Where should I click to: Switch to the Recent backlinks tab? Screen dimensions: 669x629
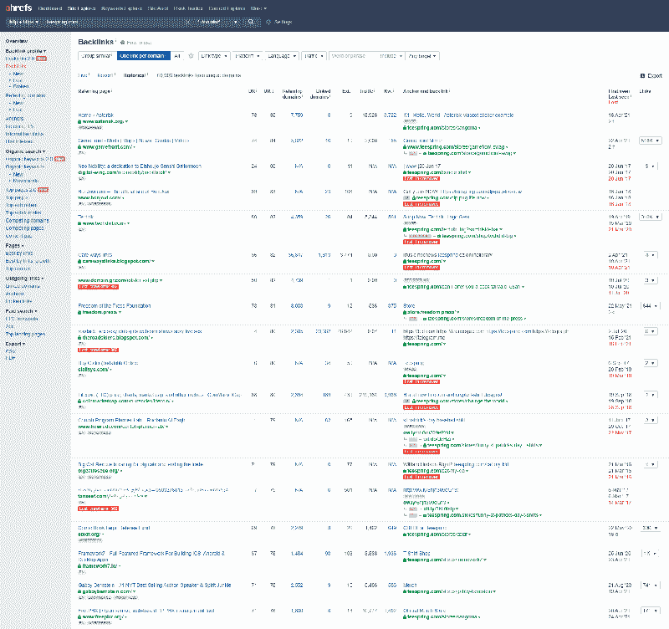click(106, 75)
